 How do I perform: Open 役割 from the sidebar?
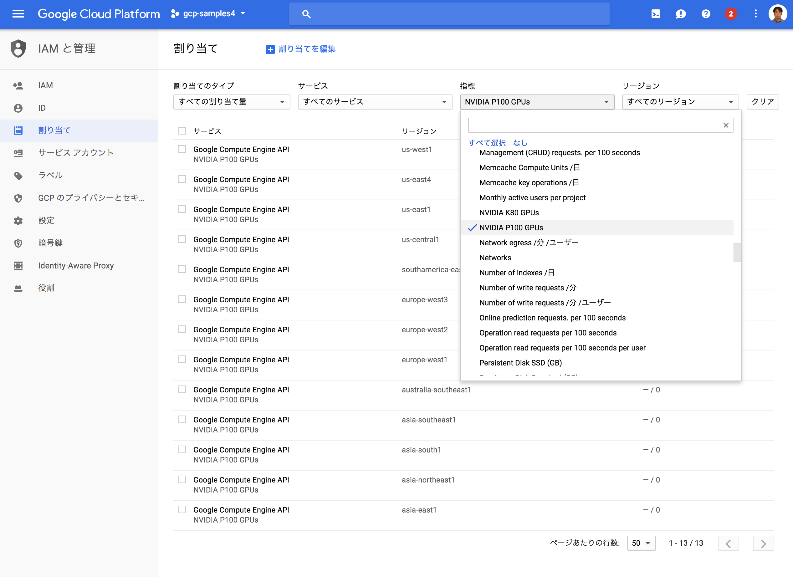coord(46,288)
